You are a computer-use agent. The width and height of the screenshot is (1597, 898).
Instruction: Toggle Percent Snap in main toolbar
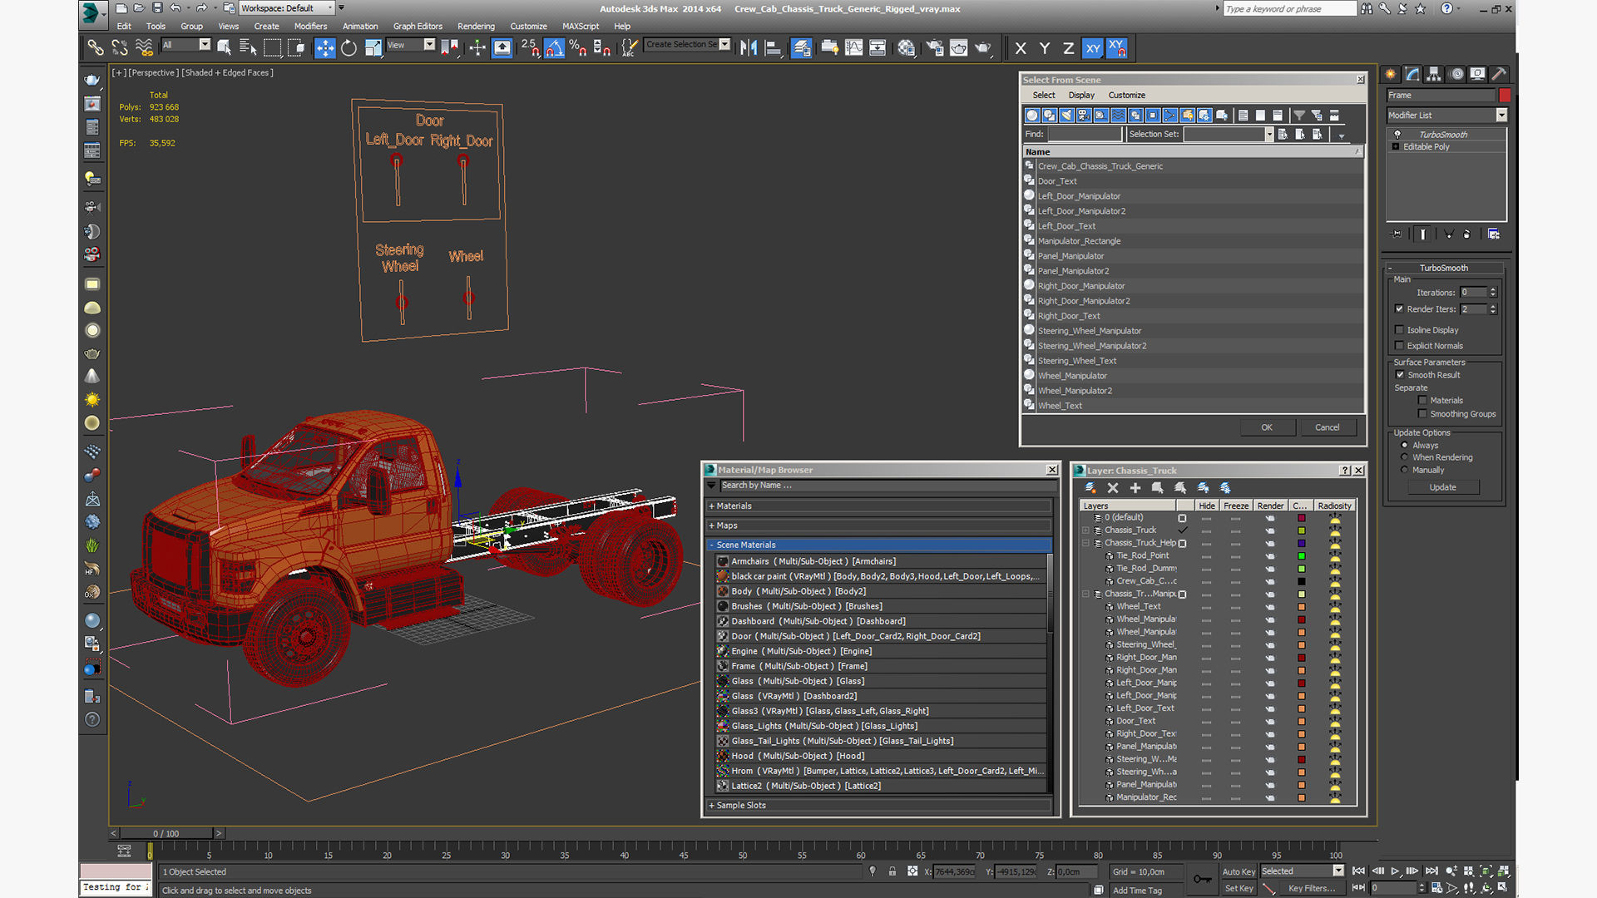point(578,48)
